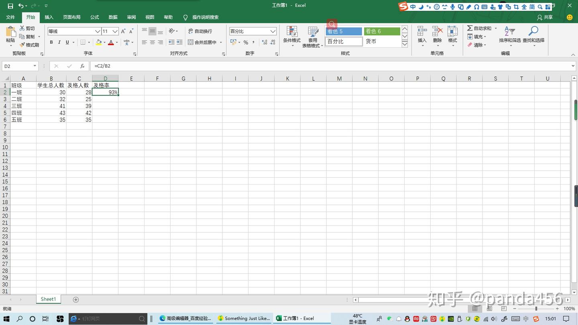578x325 pixels.
Task: Expand the number format box in 数字 group
Action: 273,31
